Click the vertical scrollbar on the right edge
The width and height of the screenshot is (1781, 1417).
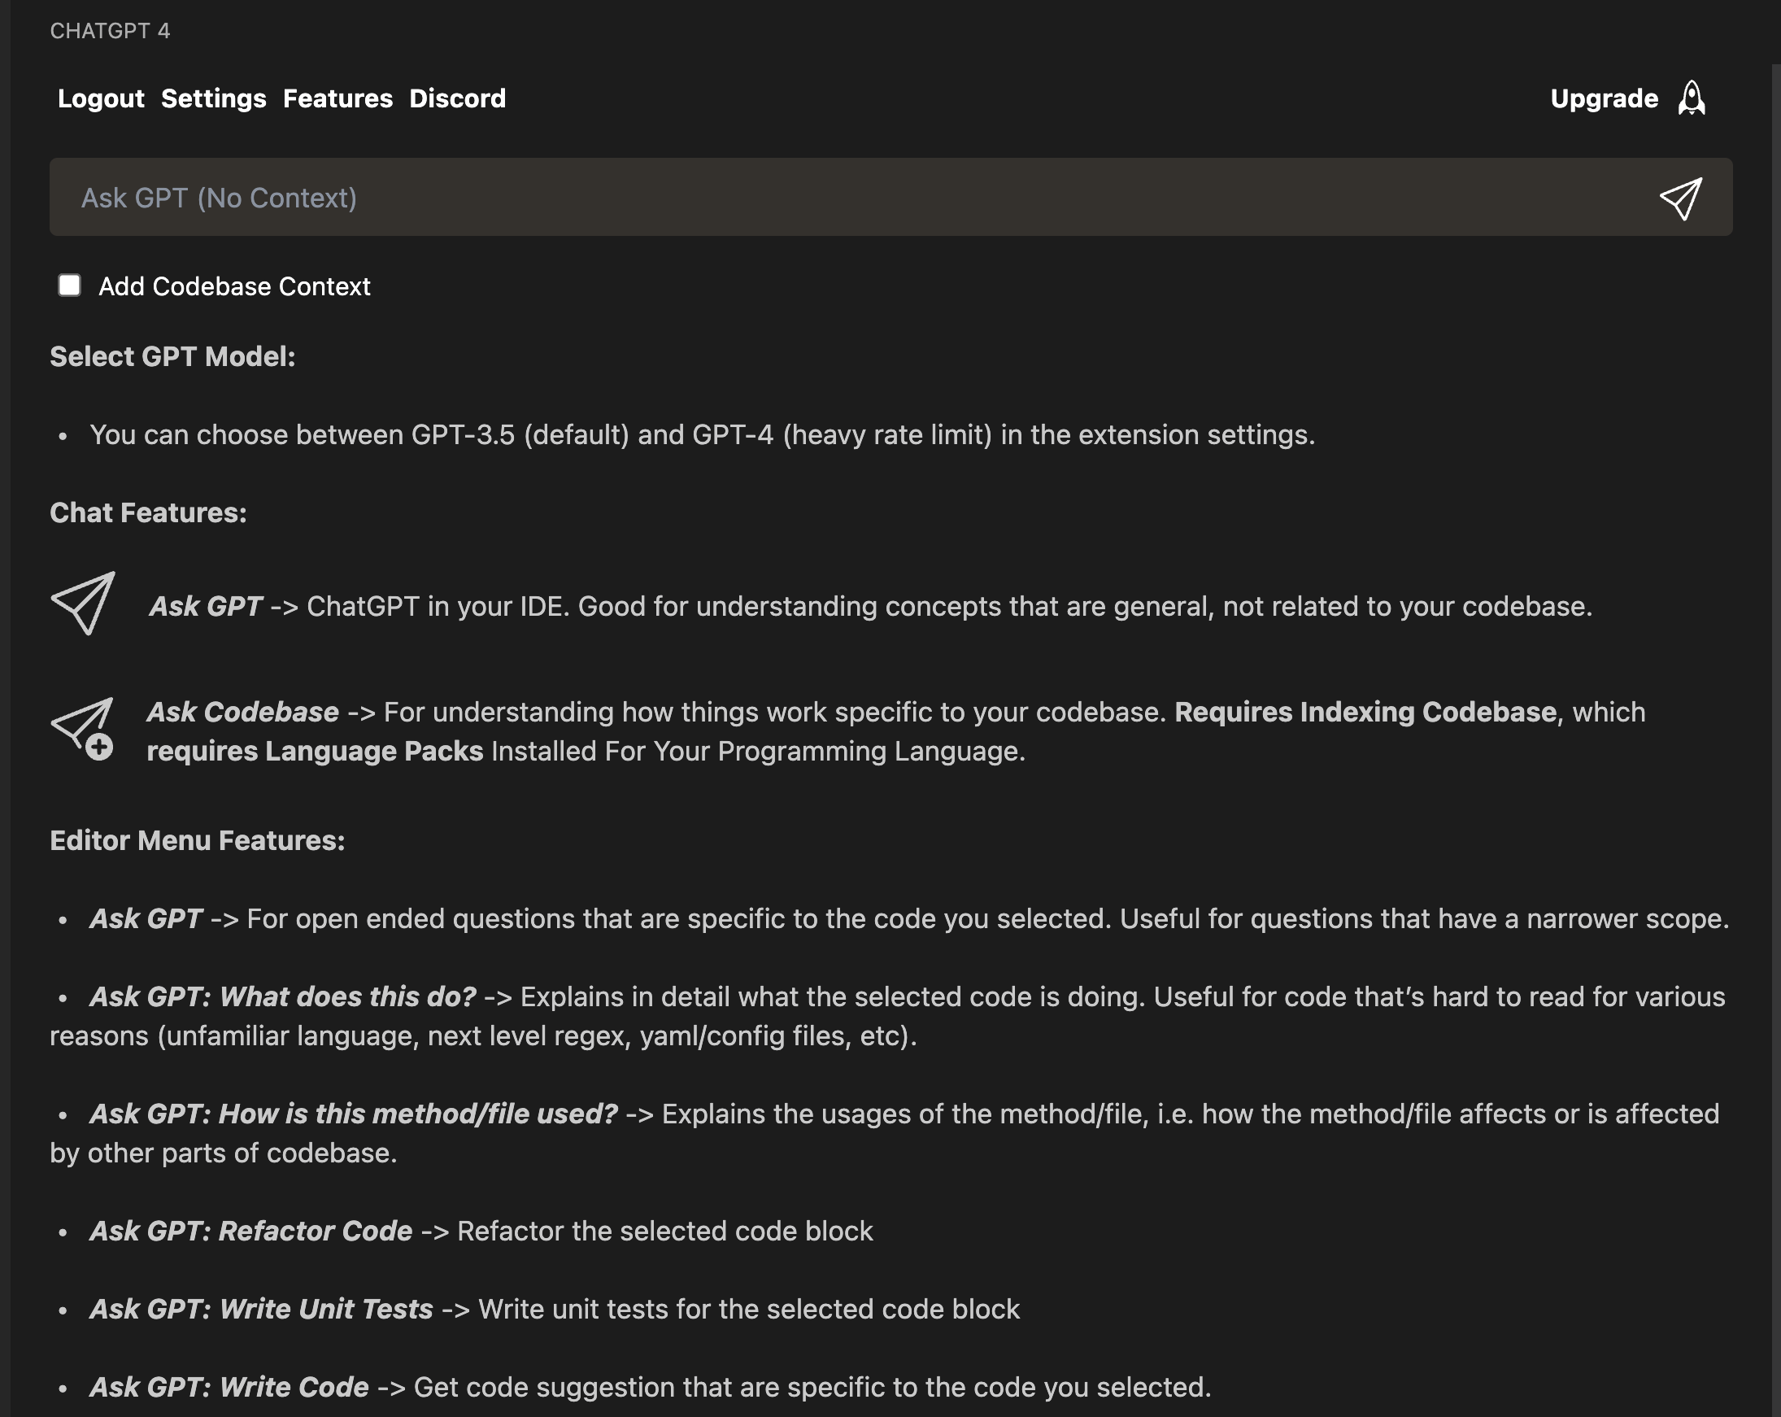tap(1775, 661)
